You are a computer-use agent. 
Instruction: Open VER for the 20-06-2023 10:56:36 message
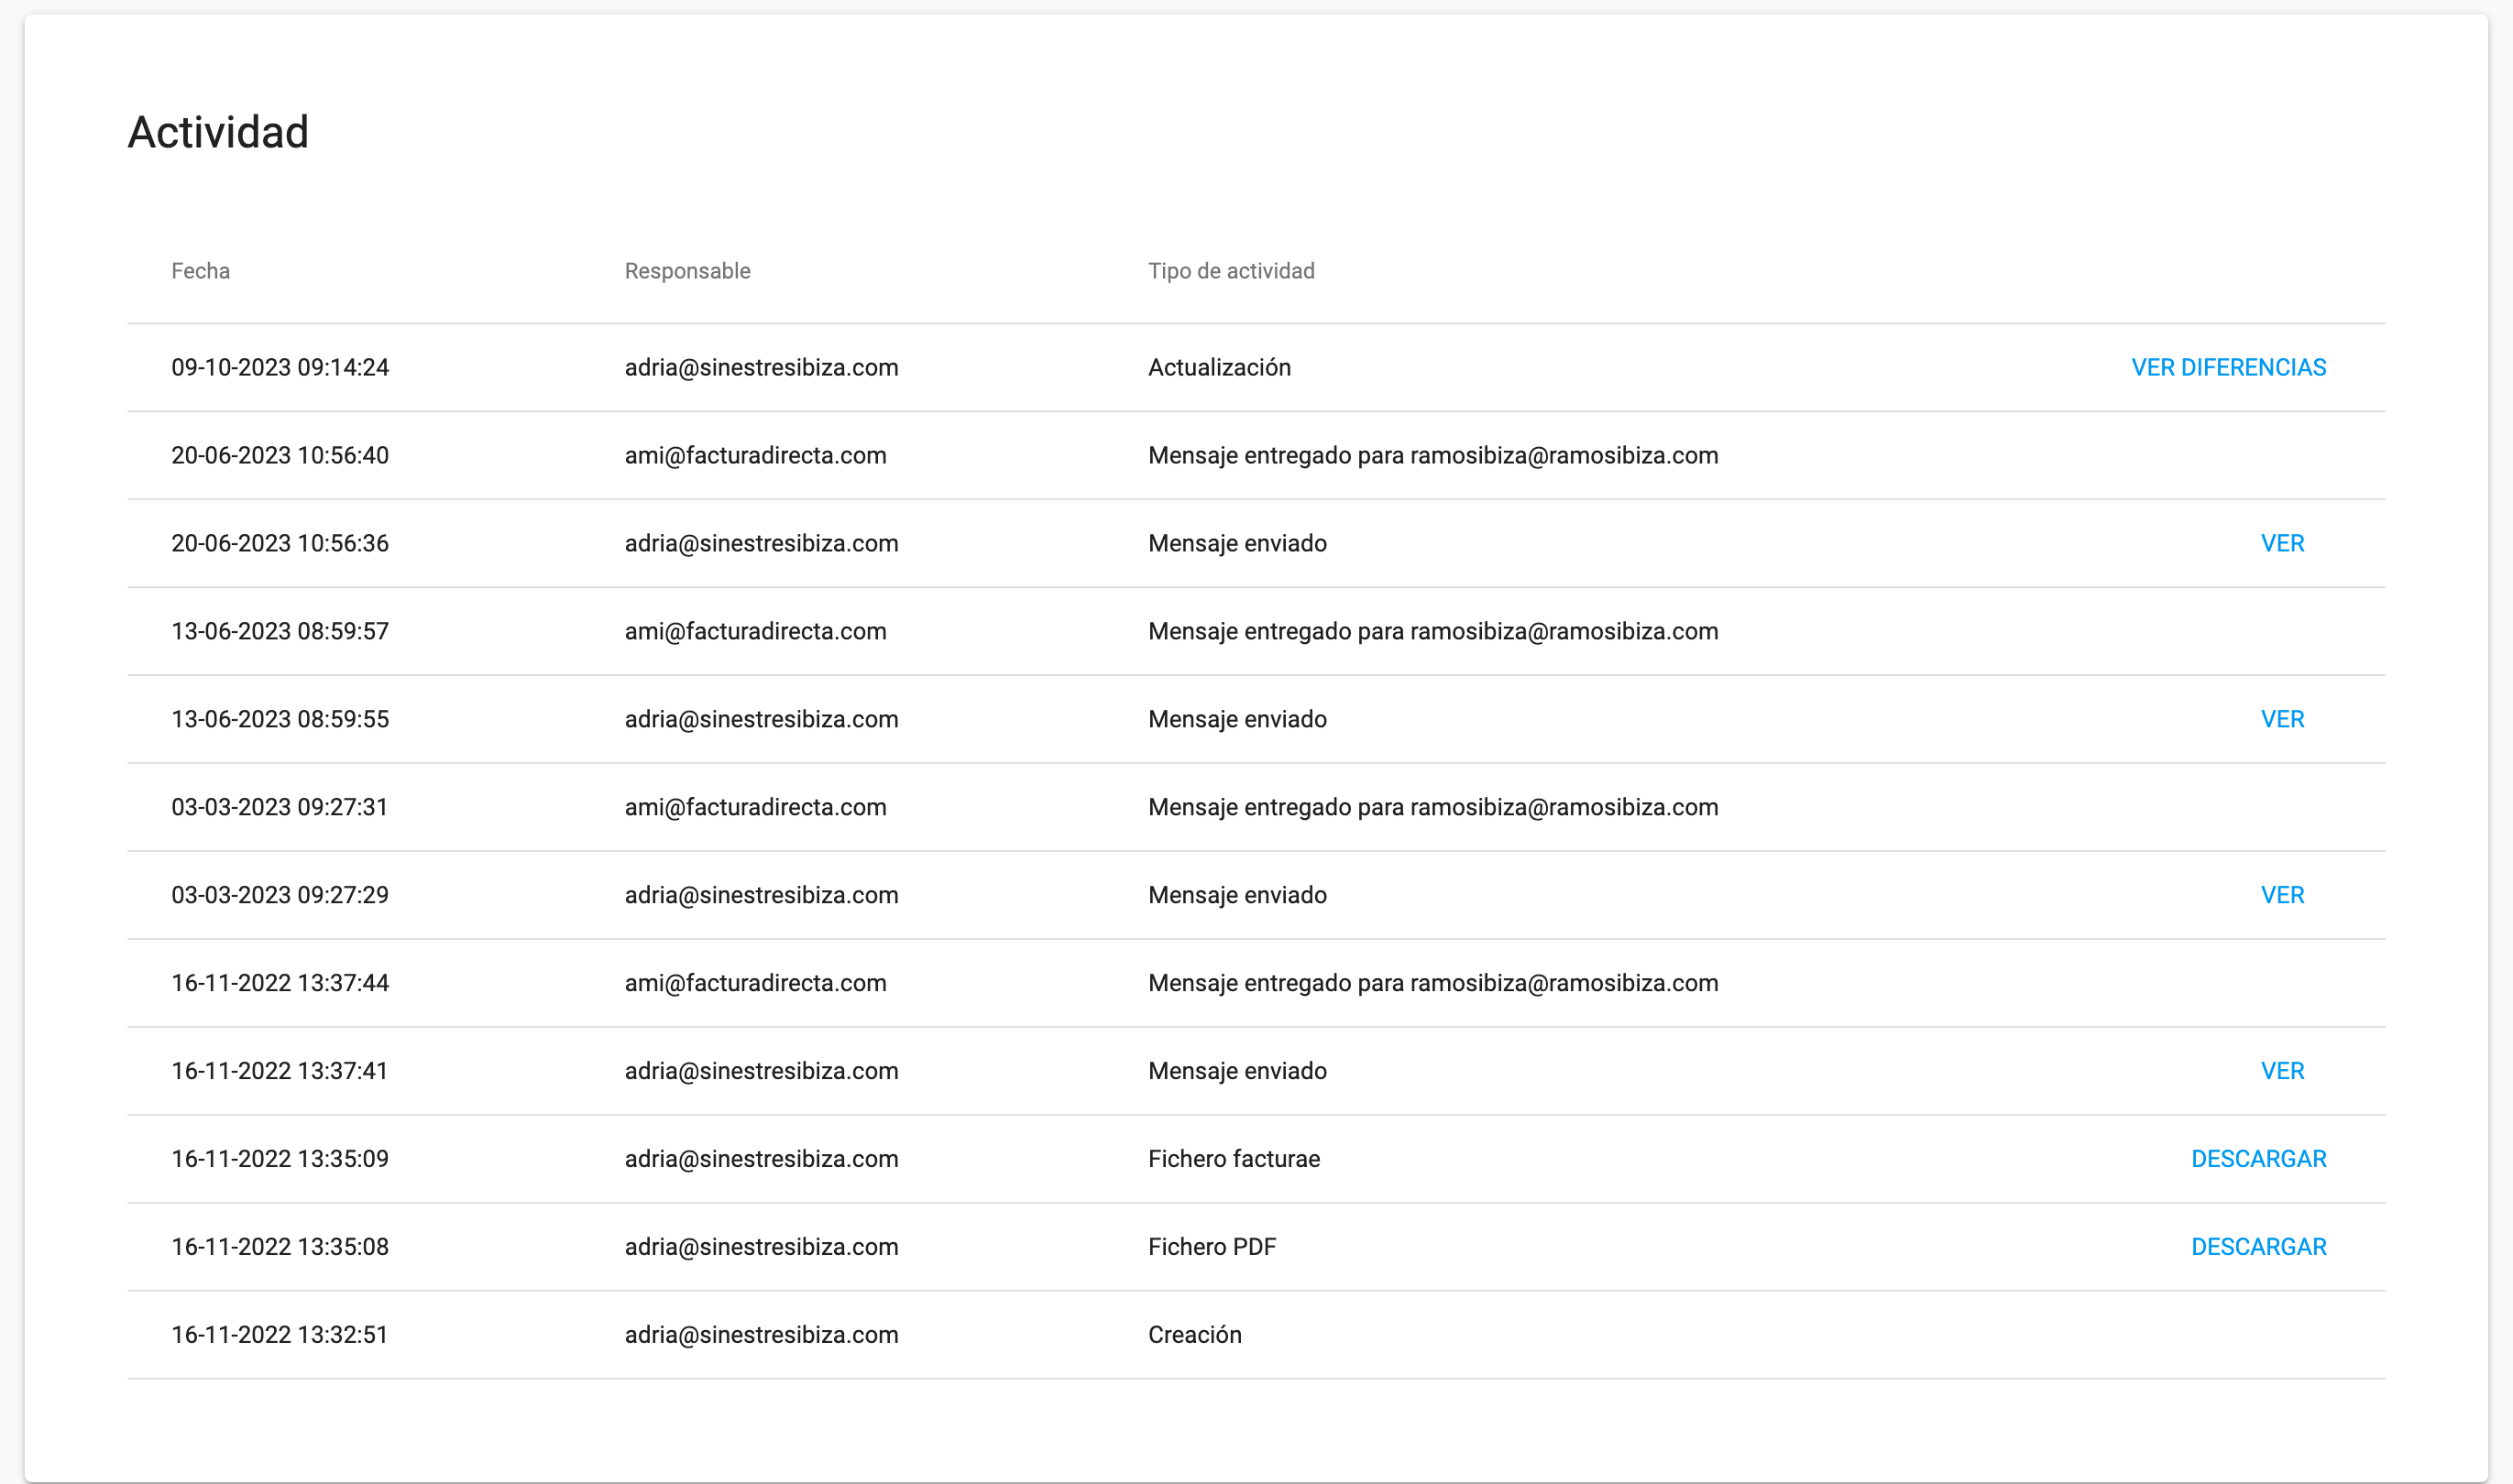click(x=2282, y=544)
